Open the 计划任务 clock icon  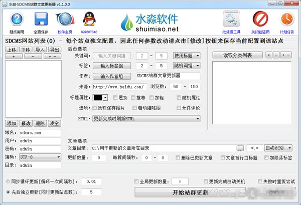click(287, 19)
